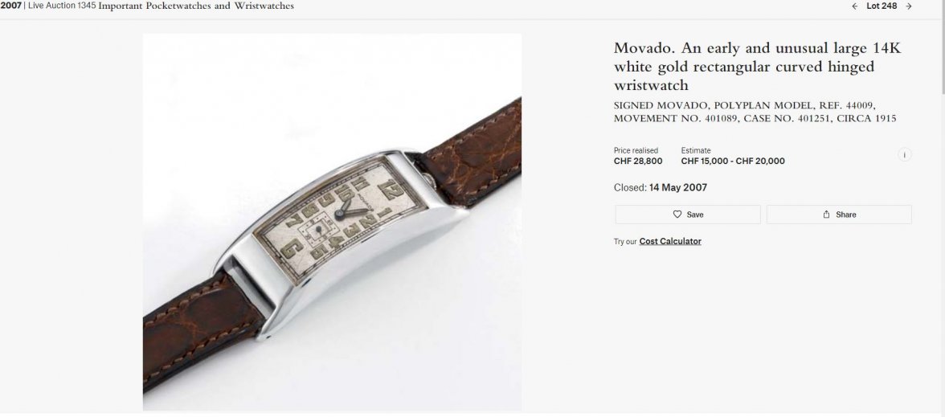Select the Movado lot title heading

coord(757,66)
